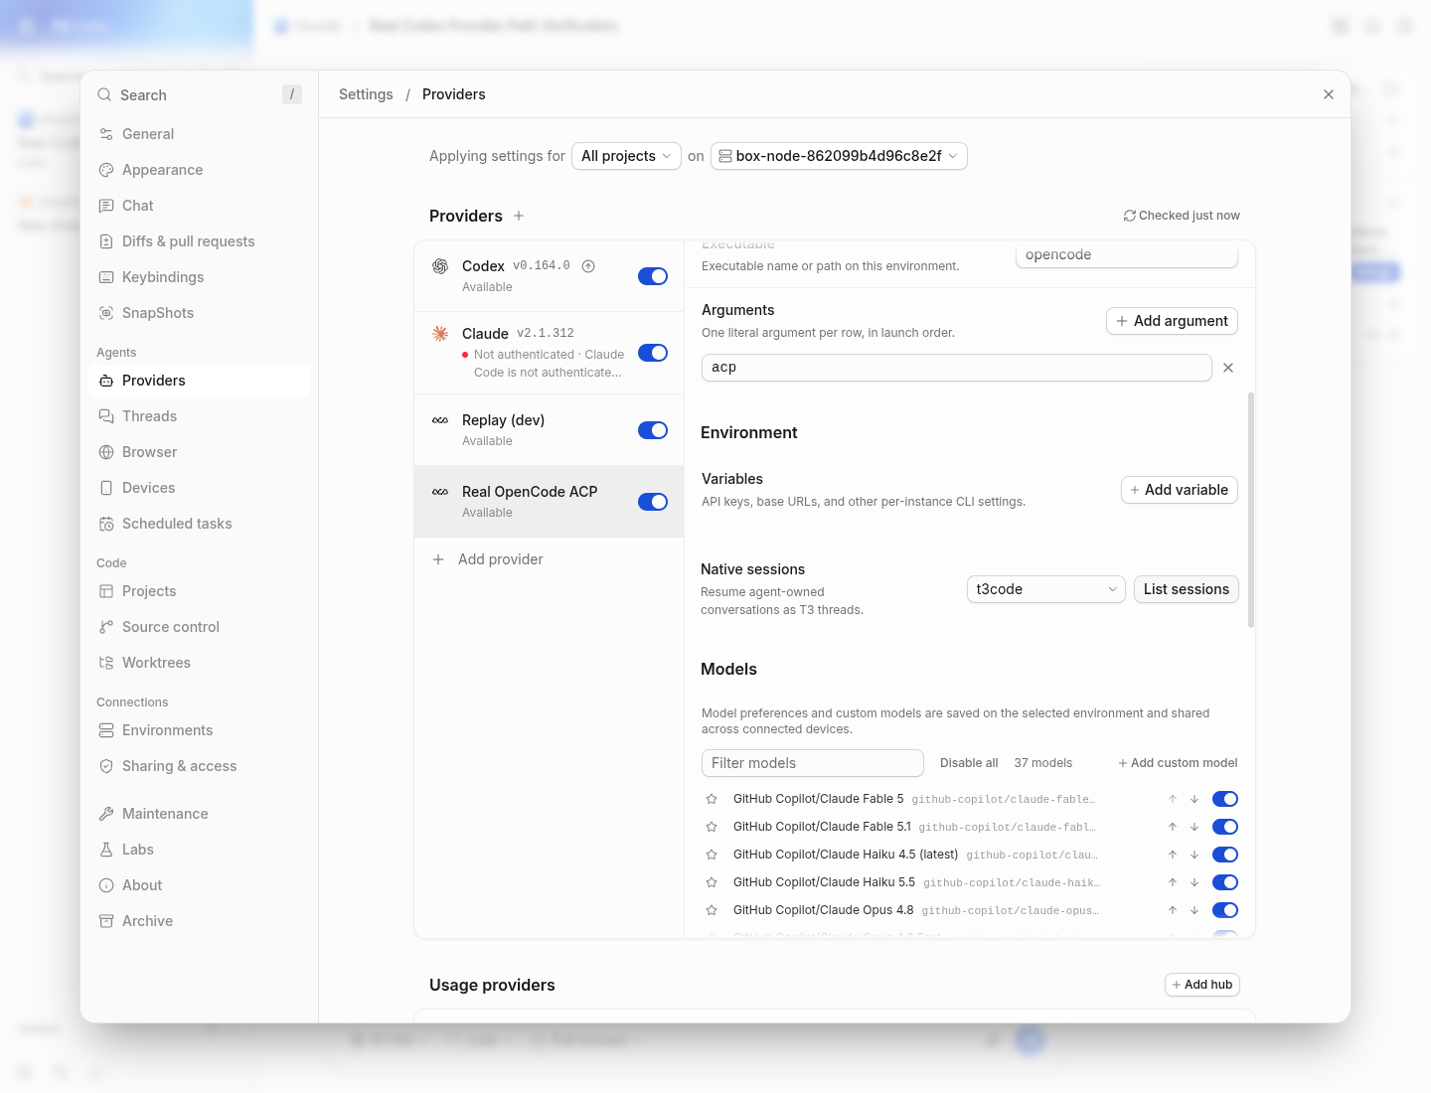The width and height of the screenshot is (1431, 1093).
Task: Click the Add argument button
Action: [1172, 321]
